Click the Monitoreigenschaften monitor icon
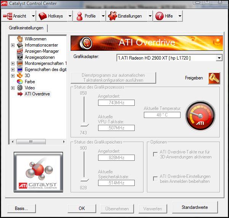229x218 pixels. coord(20,63)
